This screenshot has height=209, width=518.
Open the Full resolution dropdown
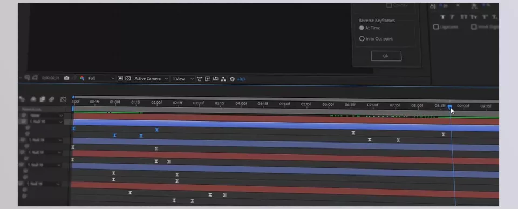(x=101, y=78)
